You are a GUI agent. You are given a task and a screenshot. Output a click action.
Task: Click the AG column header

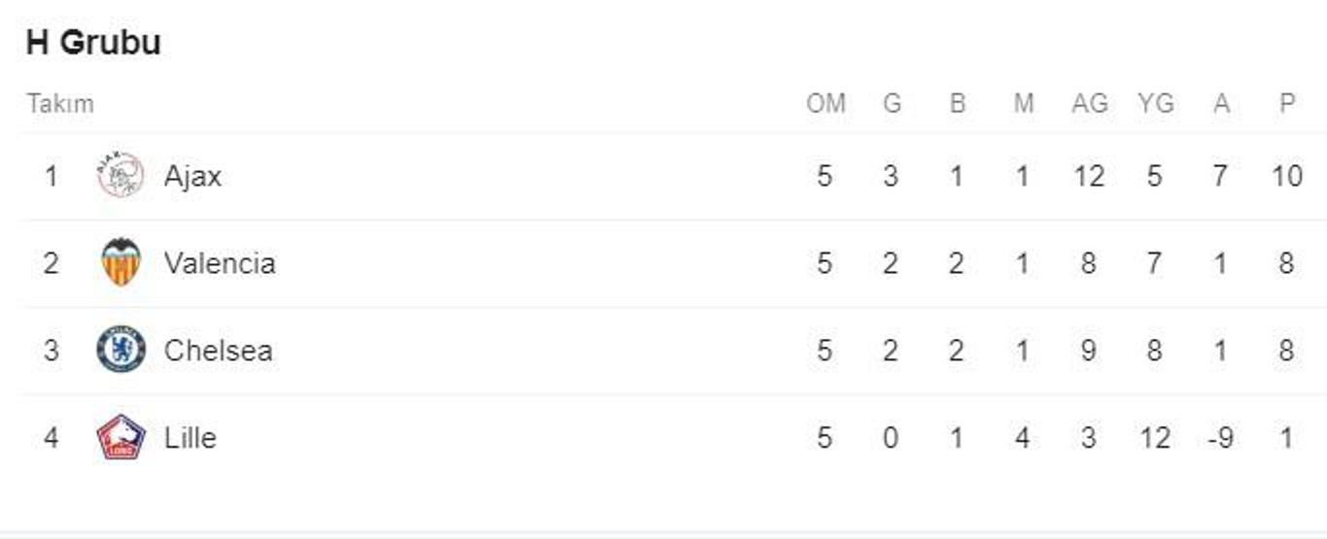[1089, 104]
